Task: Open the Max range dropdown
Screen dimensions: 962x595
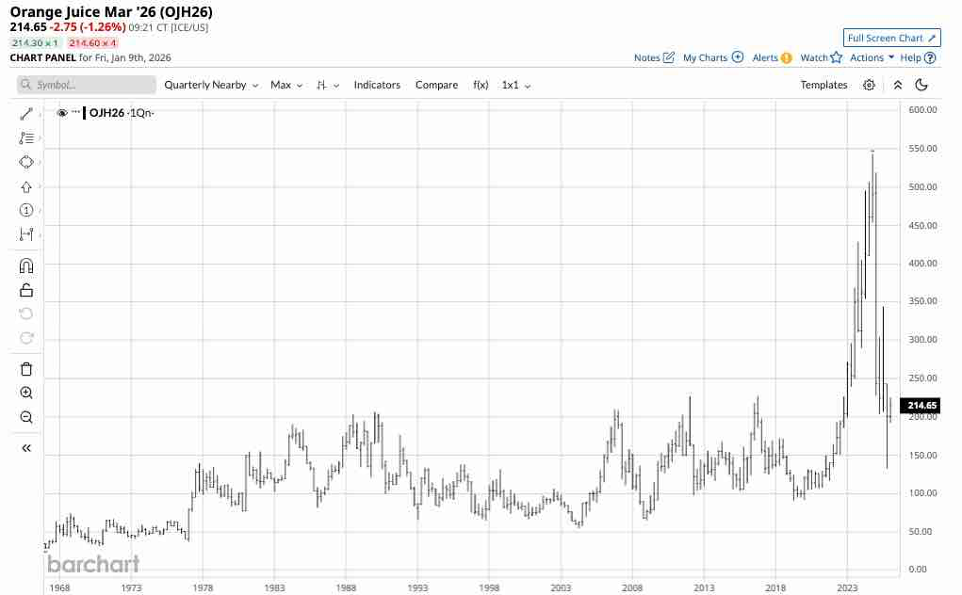Action: 286,85
